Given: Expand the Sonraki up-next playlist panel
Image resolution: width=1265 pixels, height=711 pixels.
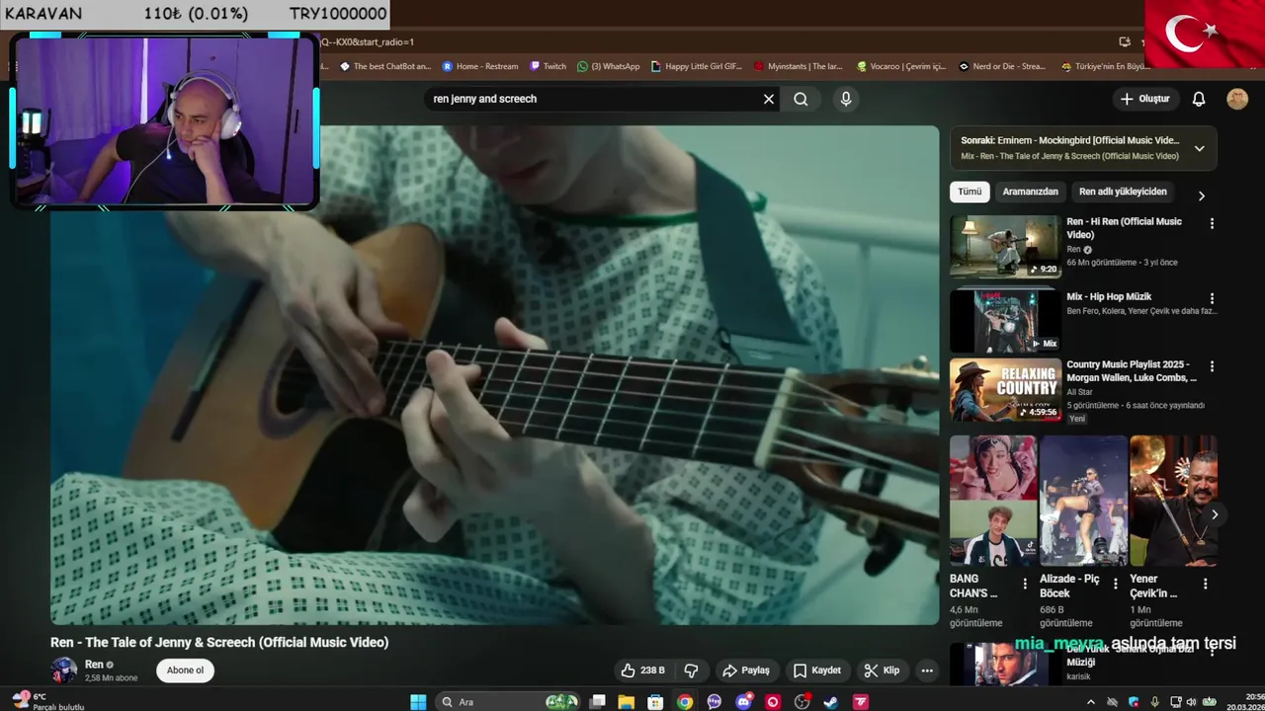Looking at the screenshot, I should 1199,148.
